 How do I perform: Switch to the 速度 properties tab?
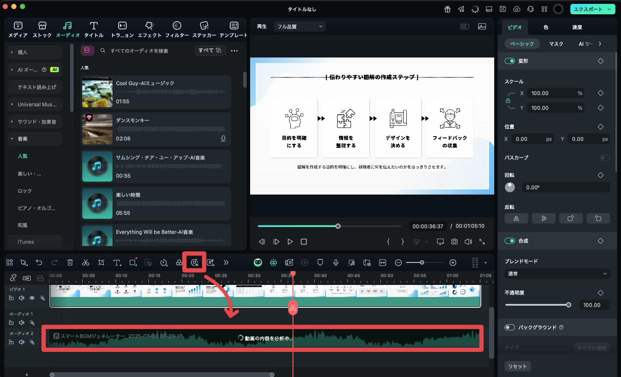point(577,27)
